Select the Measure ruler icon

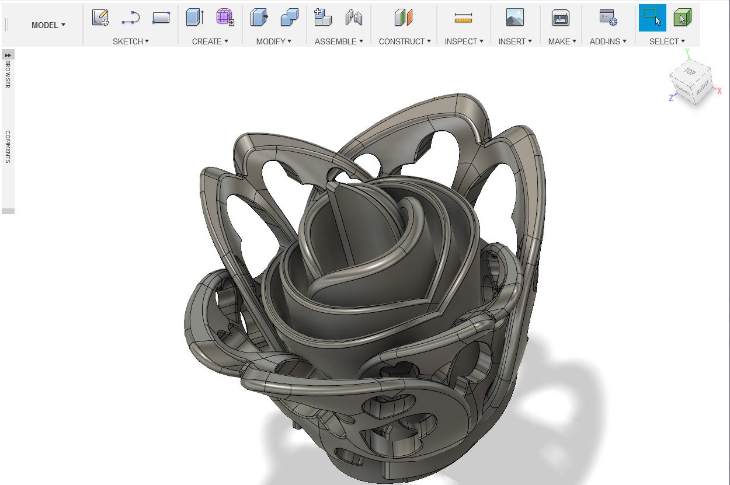[463, 18]
